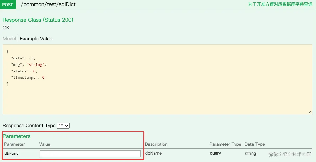Open the /common/test/sqlDict endpoint path

48,4
